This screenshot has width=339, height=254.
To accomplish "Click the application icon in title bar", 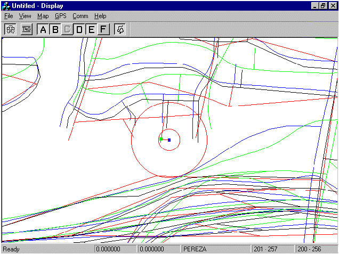I will click(6, 5).
